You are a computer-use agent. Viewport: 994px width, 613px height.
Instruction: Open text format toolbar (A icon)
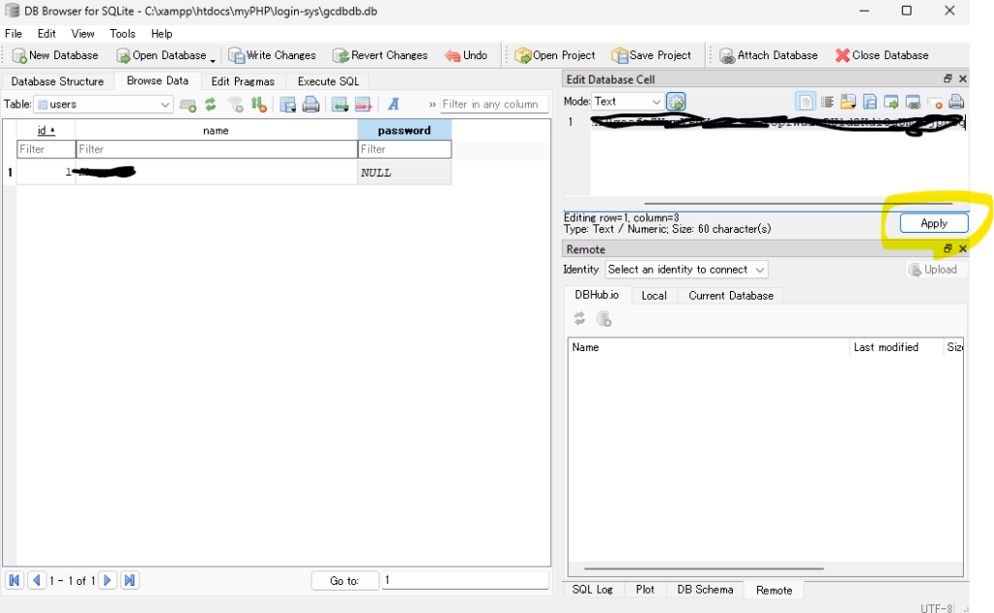click(x=394, y=105)
